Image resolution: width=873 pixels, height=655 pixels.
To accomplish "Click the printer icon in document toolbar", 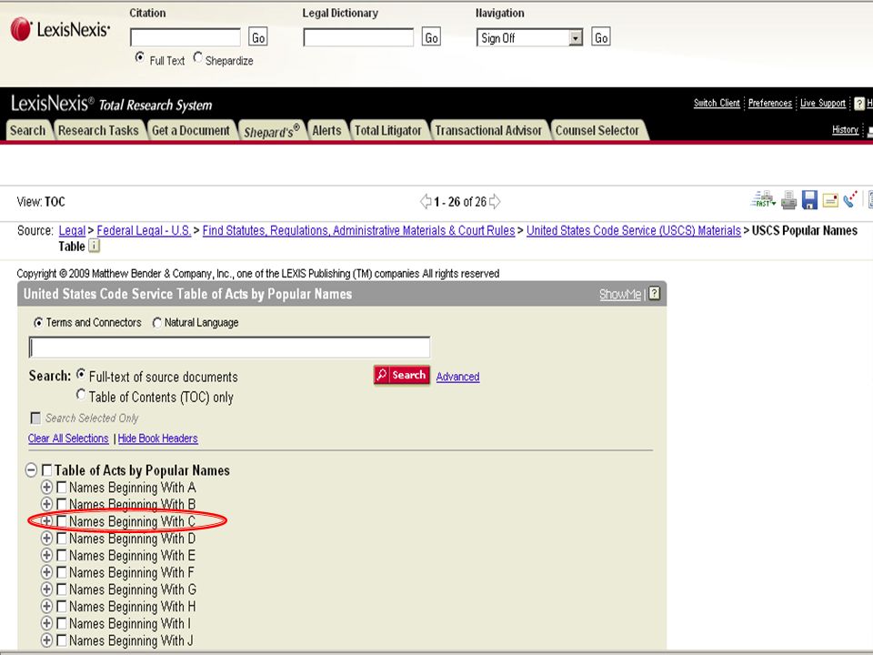I will coord(788,200).
